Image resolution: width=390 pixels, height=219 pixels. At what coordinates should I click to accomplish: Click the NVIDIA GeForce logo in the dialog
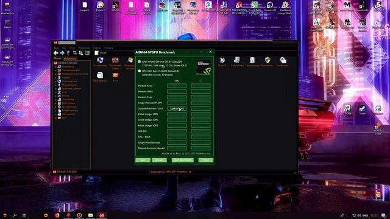tap(204, 68)
